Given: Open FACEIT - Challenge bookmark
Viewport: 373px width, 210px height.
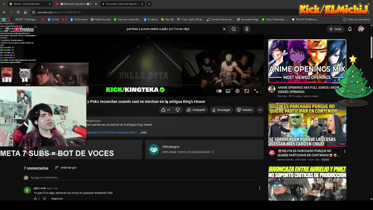Looking at the screenshot, I should tap(24, 20).
